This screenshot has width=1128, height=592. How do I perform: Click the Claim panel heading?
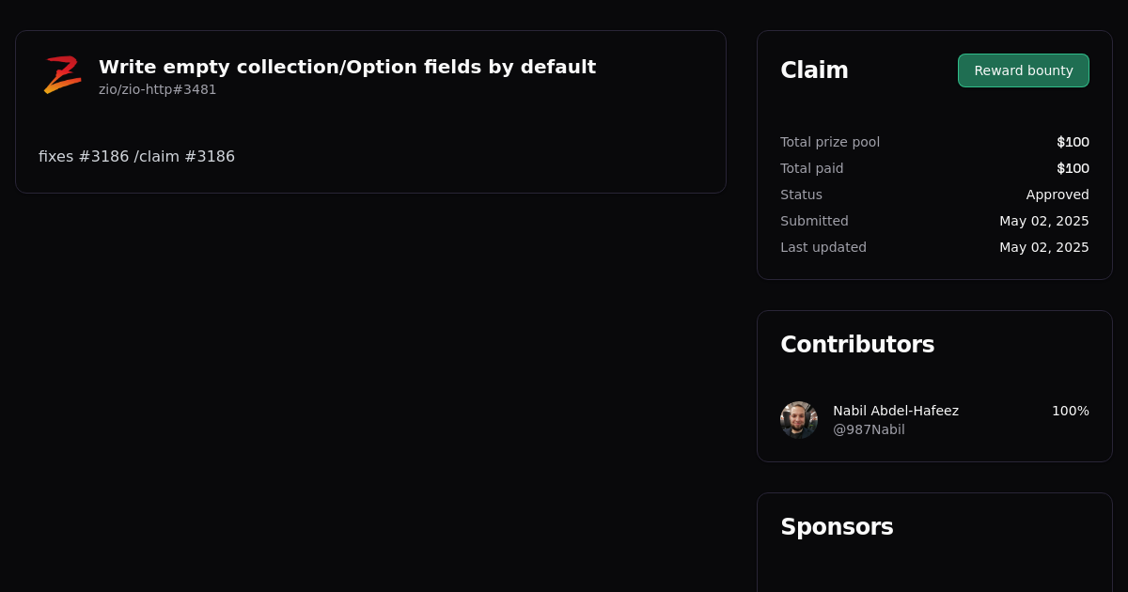814,70
